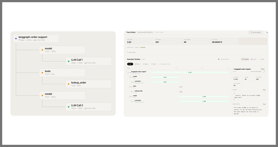This screenshot has width=278, height=147.
Task: Click the 2.82s bar for langgraph-order-support
Action: (190, 72)
